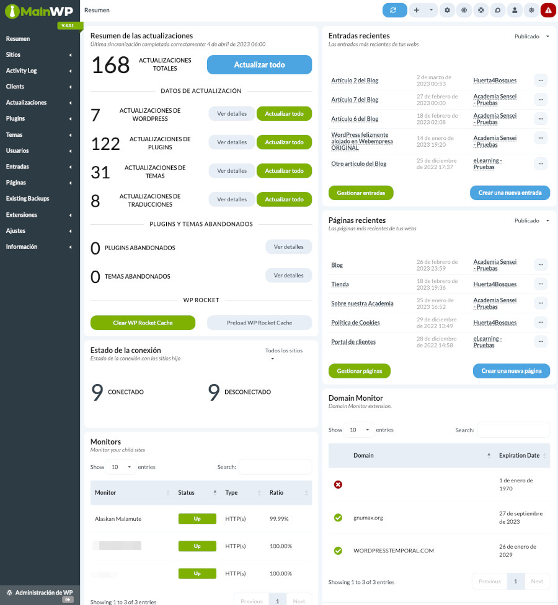Screen dimensions: 558x605
Task: Sort Monitors table by Status column
Action: tap(197, 493)
